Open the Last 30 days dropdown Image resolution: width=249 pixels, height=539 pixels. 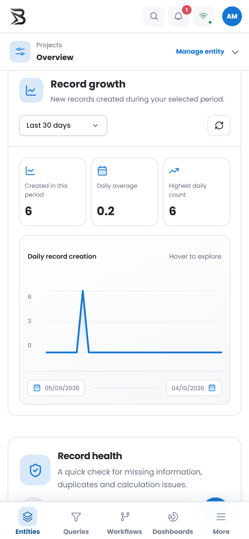click(63, 125)
